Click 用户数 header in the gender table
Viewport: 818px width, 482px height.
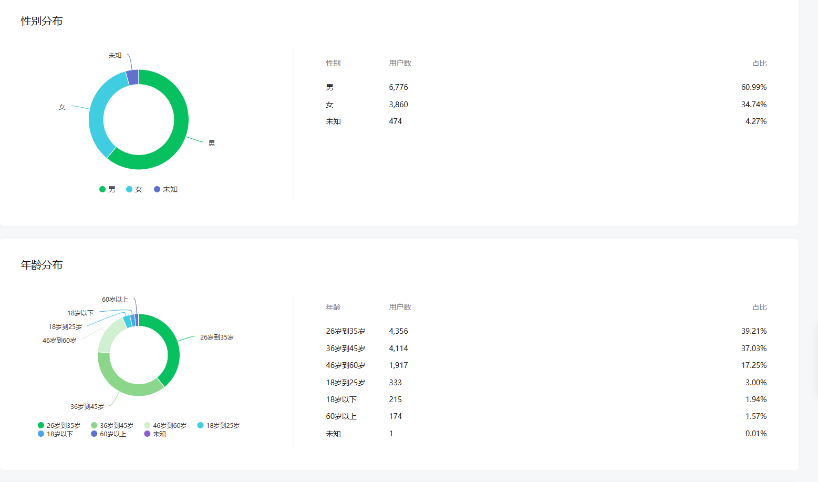click(x=400, y=63)
